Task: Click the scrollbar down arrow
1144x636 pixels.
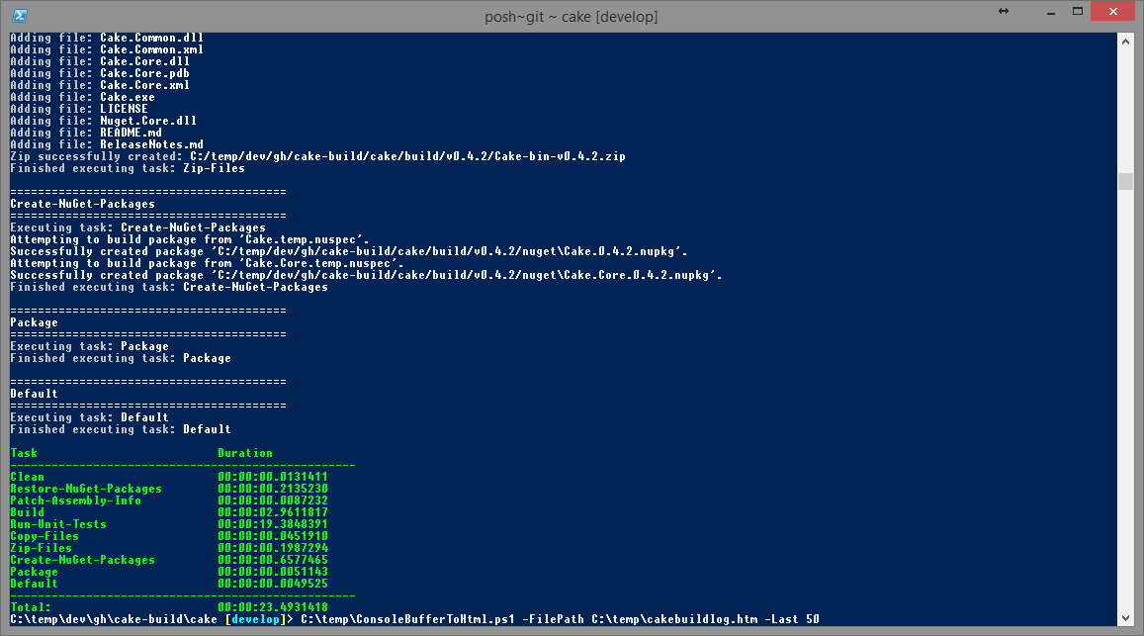Action: (1125, 618)
